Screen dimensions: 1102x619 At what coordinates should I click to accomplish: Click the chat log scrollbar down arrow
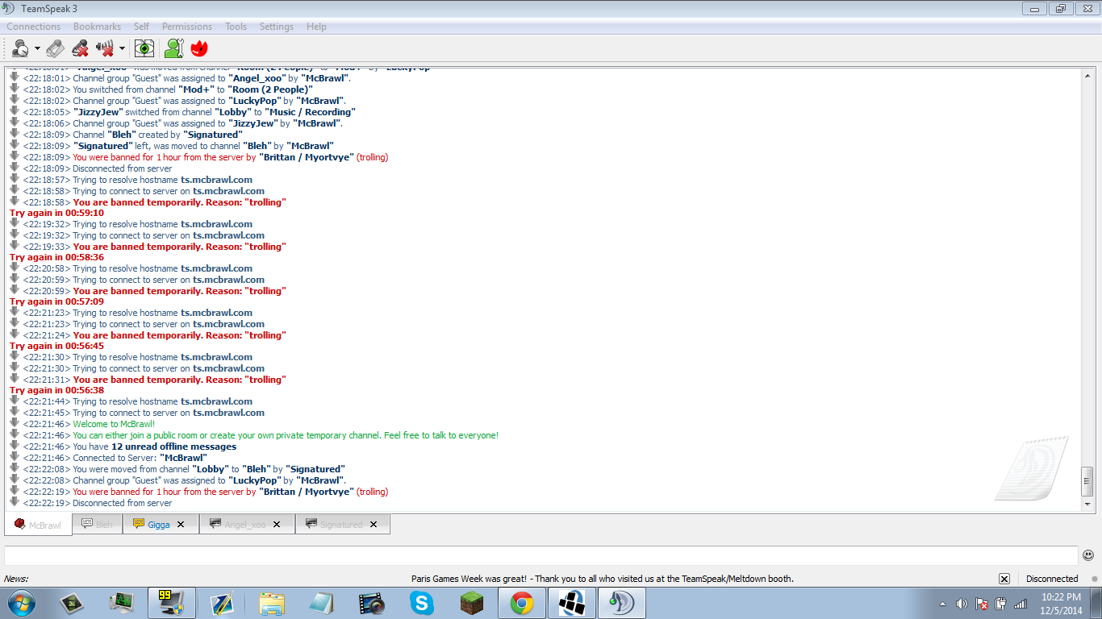tap(1087, 504)
